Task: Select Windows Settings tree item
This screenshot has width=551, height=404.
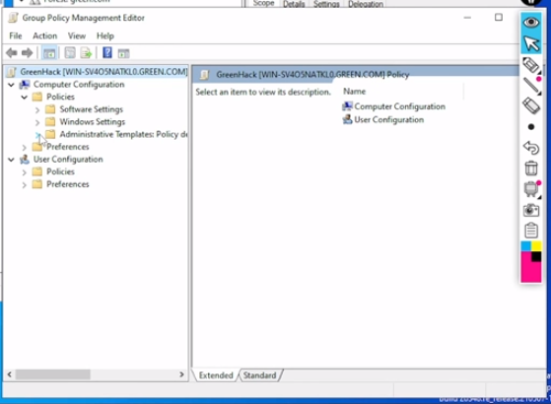Action: (x=93, y=122)
